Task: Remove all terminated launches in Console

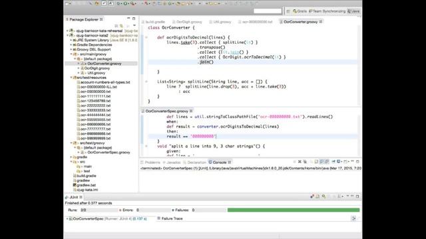Action: [305, 162]
